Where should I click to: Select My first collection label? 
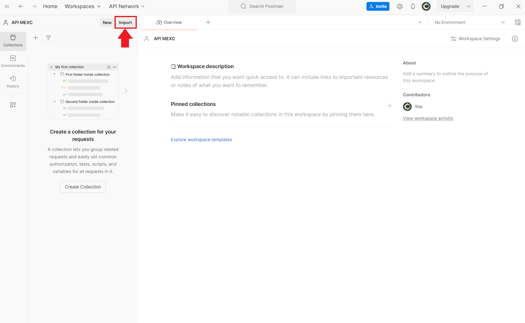point(70,67)
